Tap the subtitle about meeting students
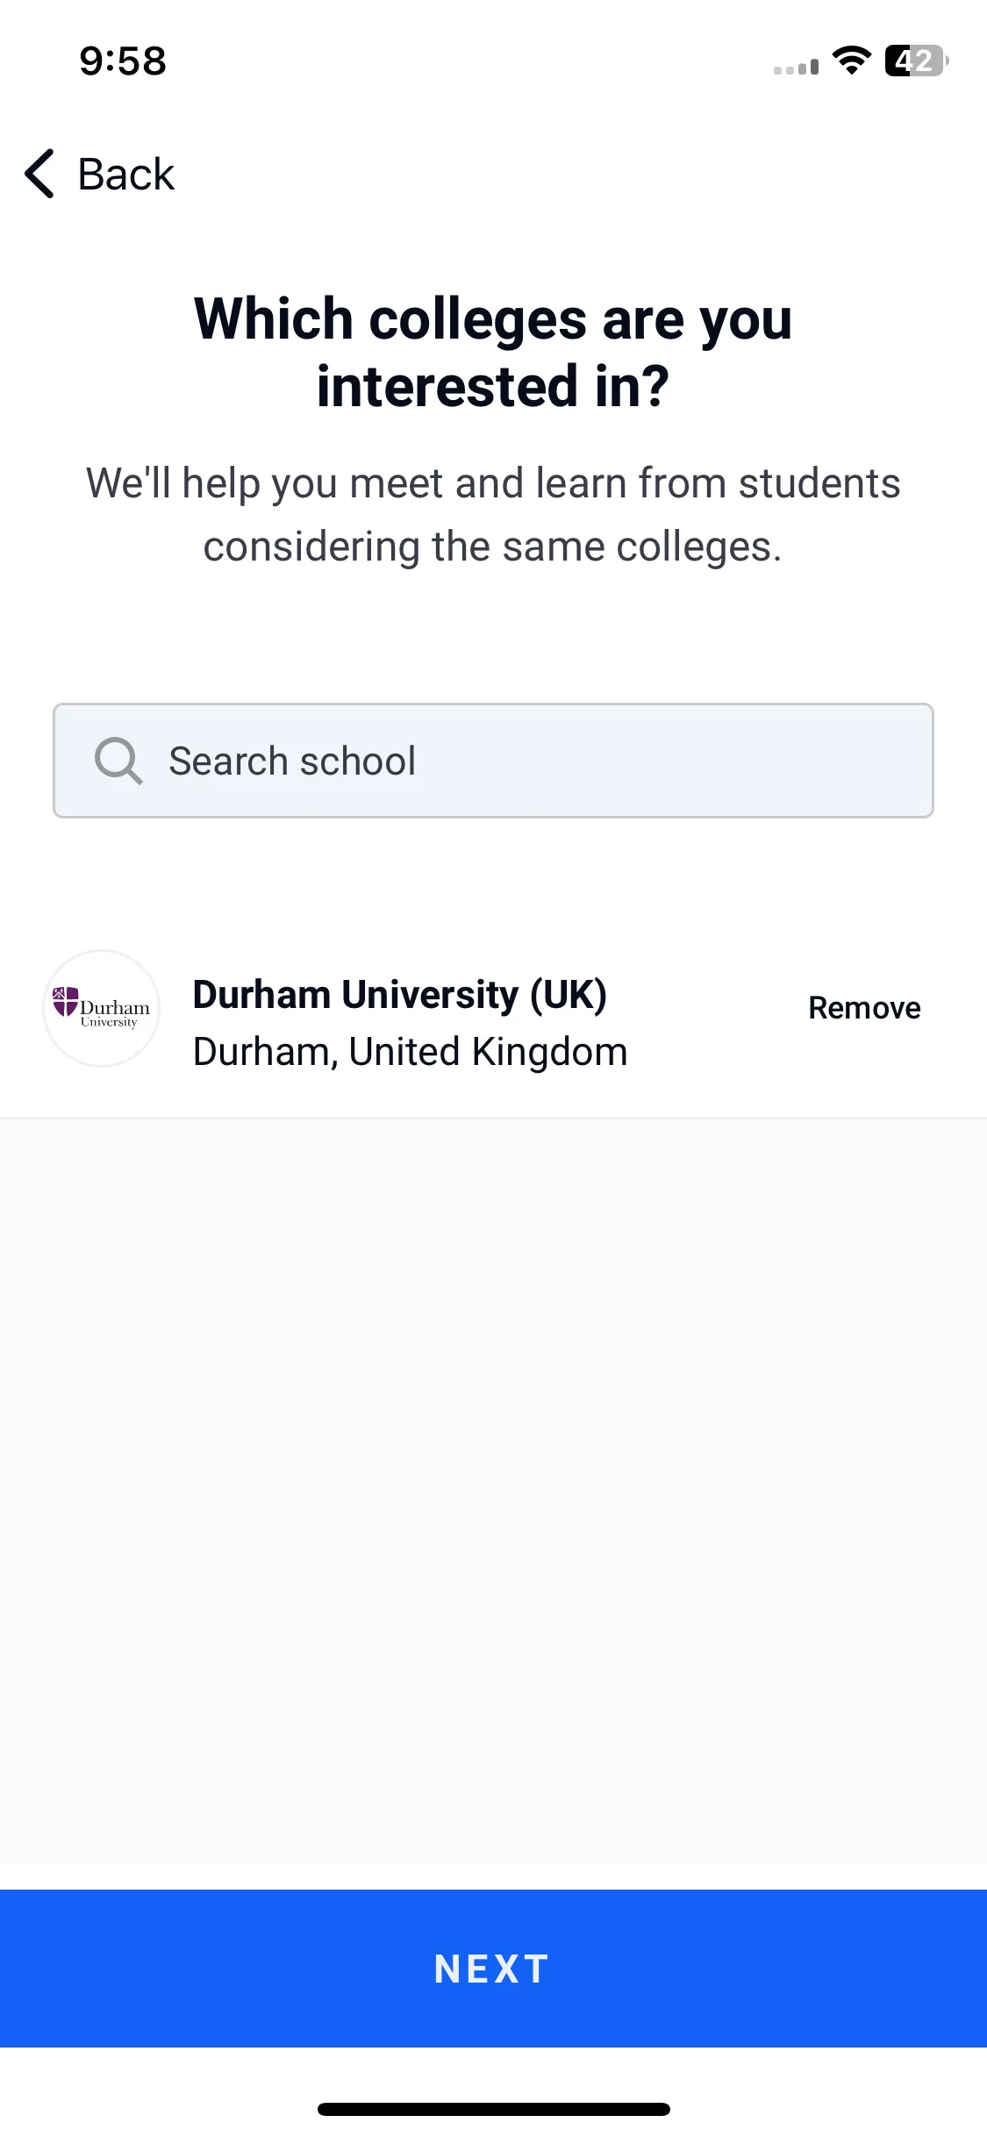Screen dimensions: 987x2137 pyautogui.click(x=493, y=515)
